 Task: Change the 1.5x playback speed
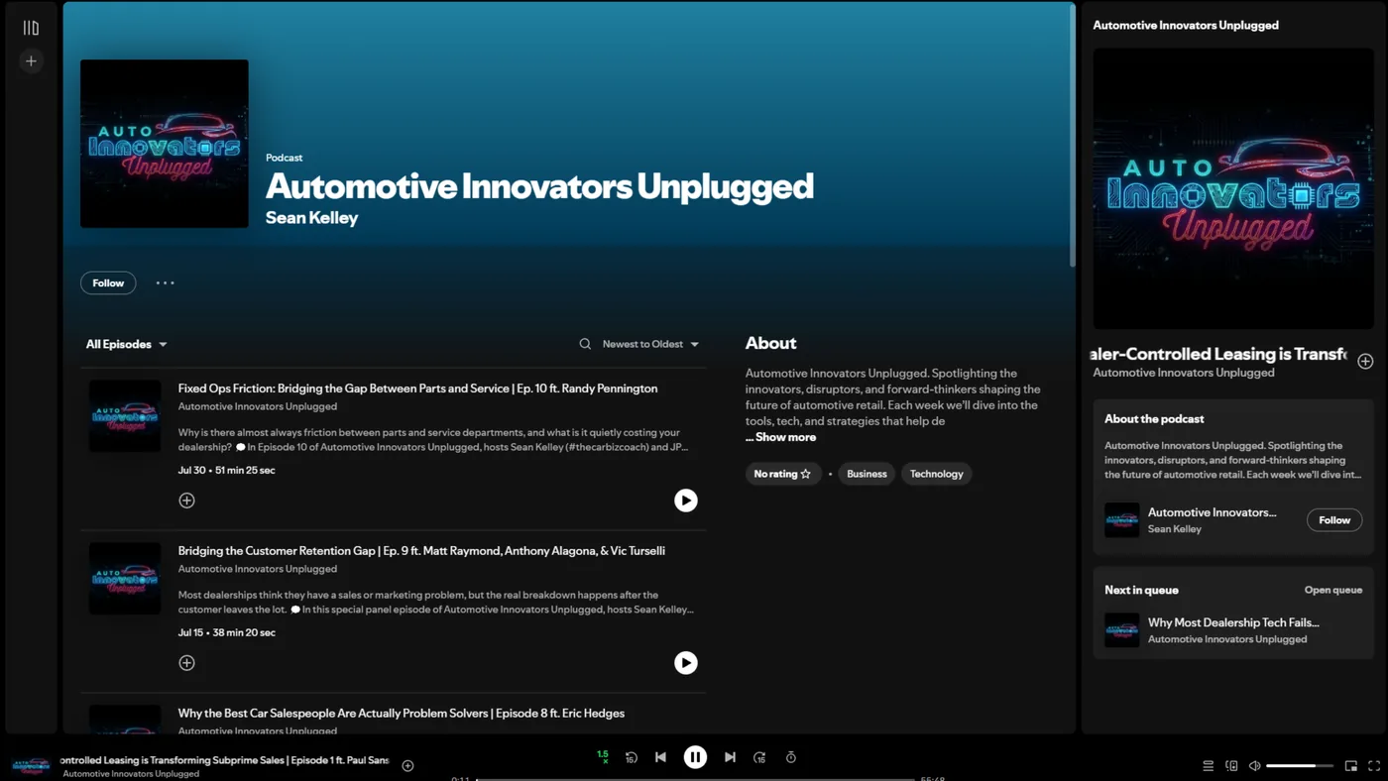pyautogui.click(x=603, y=756)
